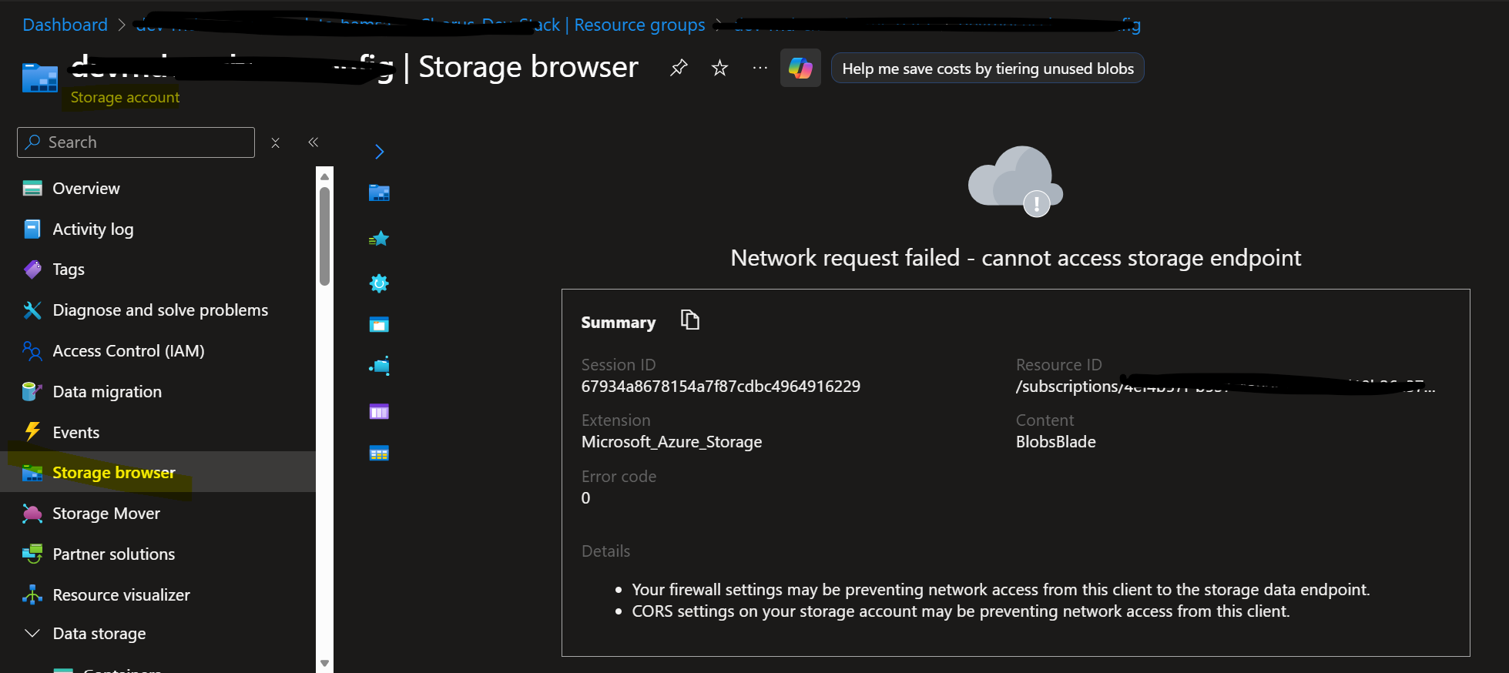Copy the error Summary to clipboard
This screenshot has width=1509, height=673.
(690, 320)
